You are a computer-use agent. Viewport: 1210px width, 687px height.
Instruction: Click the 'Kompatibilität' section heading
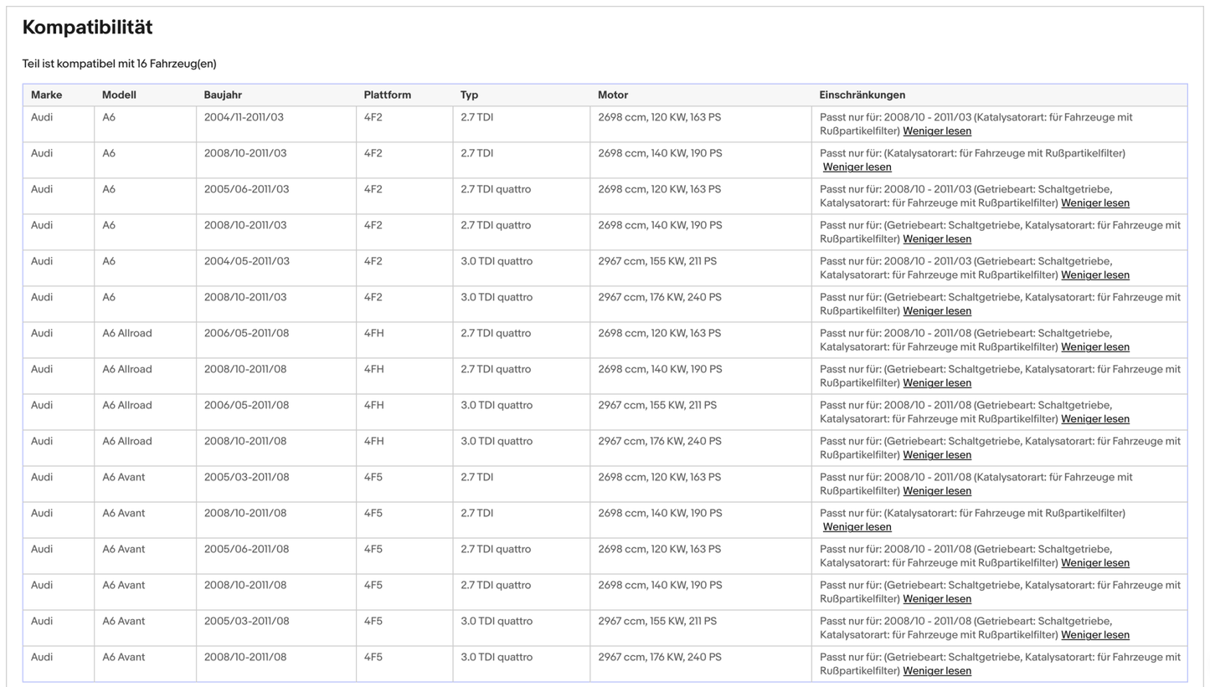(87, 28)
